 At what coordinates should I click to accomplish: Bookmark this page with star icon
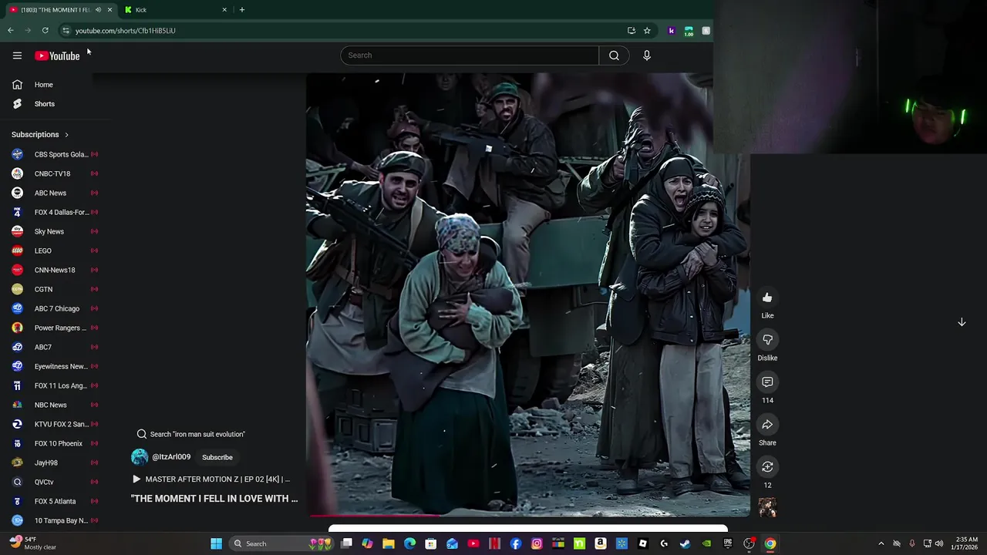pyautogui.click(x=647, y=31)
